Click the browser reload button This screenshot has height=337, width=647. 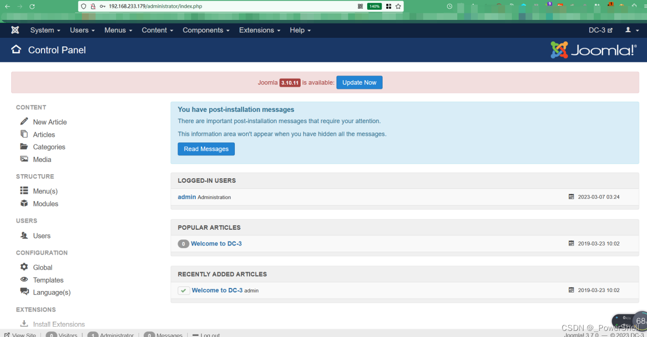32,6
